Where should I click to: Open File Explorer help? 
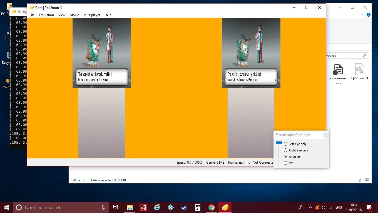369,15
